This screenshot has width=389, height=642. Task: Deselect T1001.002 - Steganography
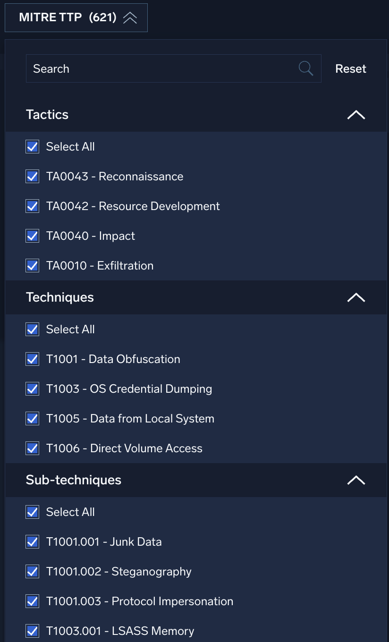point(33,572)
